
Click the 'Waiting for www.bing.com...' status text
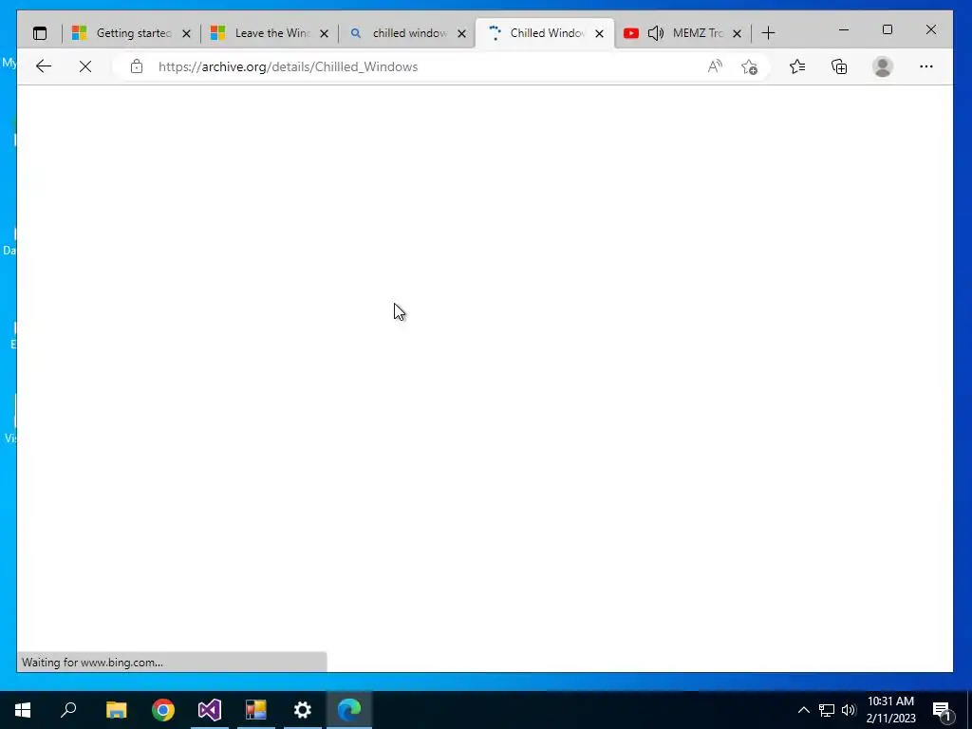point(92,663)
